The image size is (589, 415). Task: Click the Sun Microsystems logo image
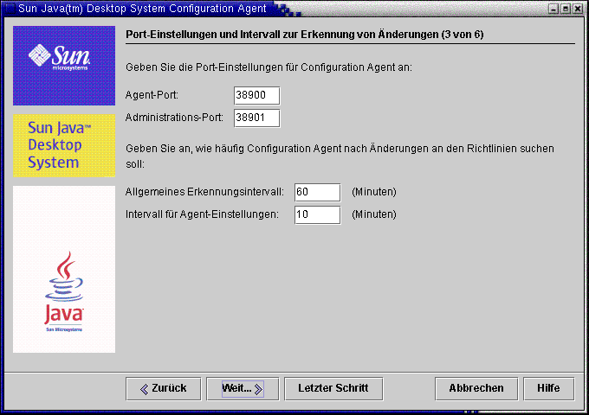[64, 66]
